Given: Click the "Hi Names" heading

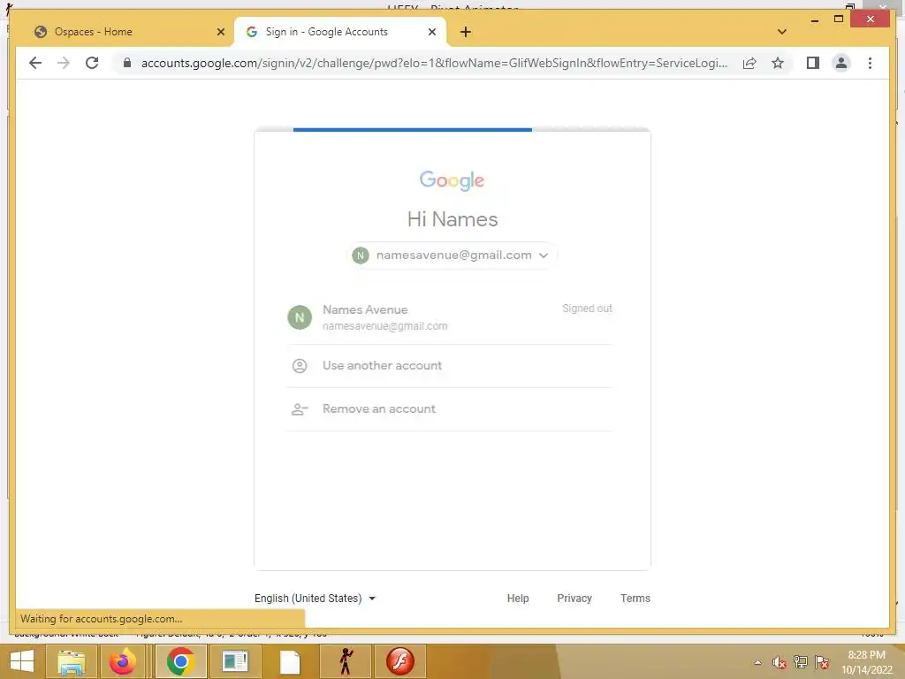Looking at the screenshot, I should 452,219.
